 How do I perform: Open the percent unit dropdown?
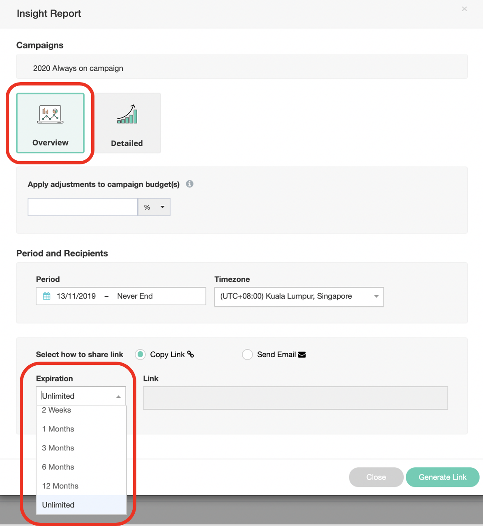(x=154, y=207)
